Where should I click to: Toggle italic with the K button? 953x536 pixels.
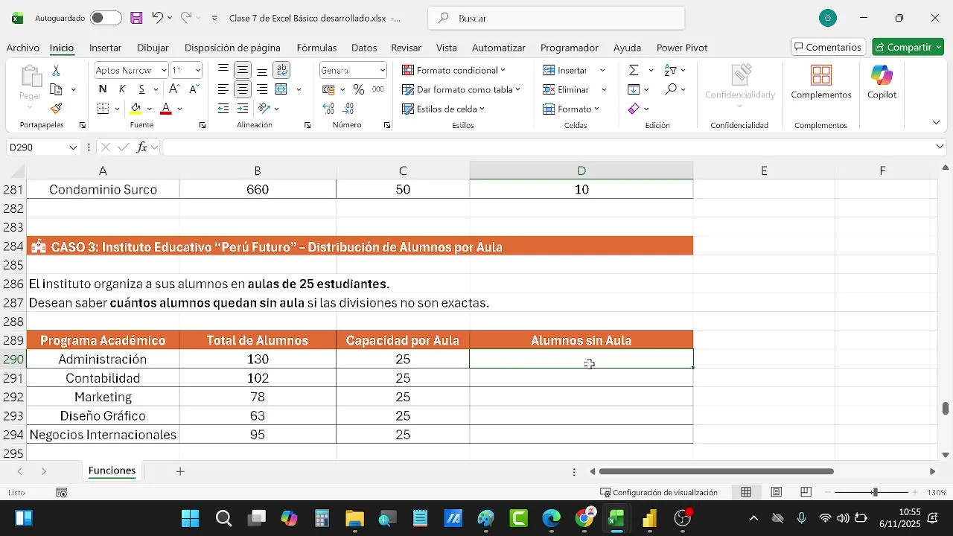tap(122, 89)
